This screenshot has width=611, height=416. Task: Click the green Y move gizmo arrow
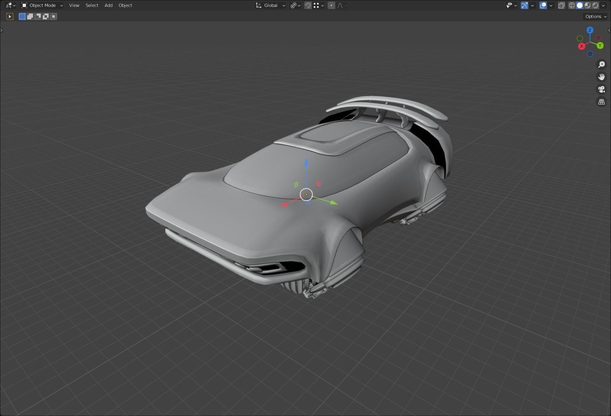(x=333, y=202)
